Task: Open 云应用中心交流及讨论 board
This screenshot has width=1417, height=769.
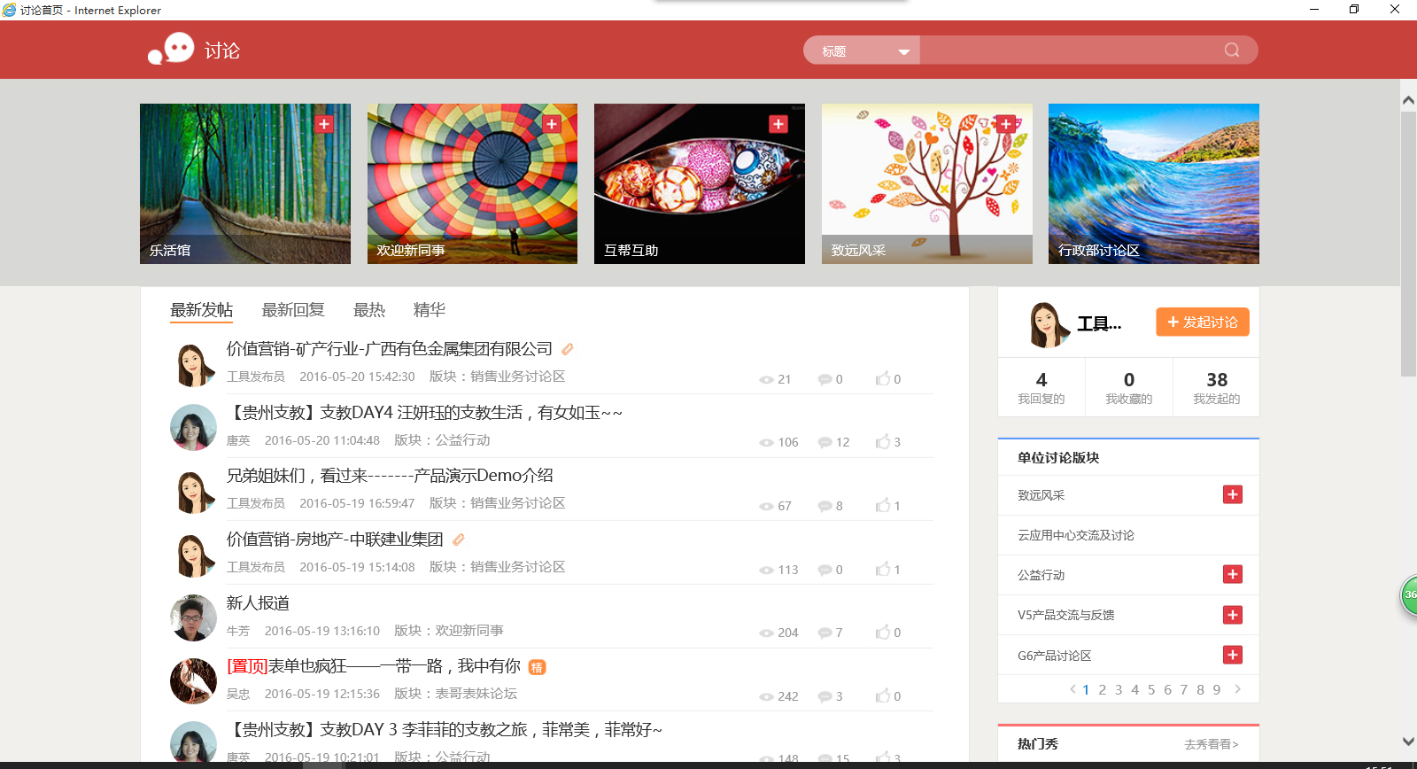Action: click(x=1076, y=535)
